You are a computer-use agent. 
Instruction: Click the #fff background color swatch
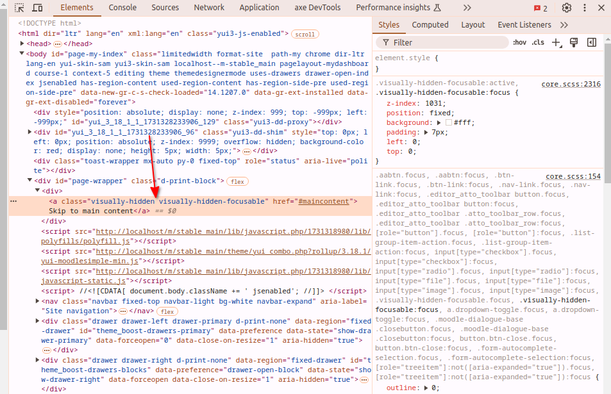point(449,122)
